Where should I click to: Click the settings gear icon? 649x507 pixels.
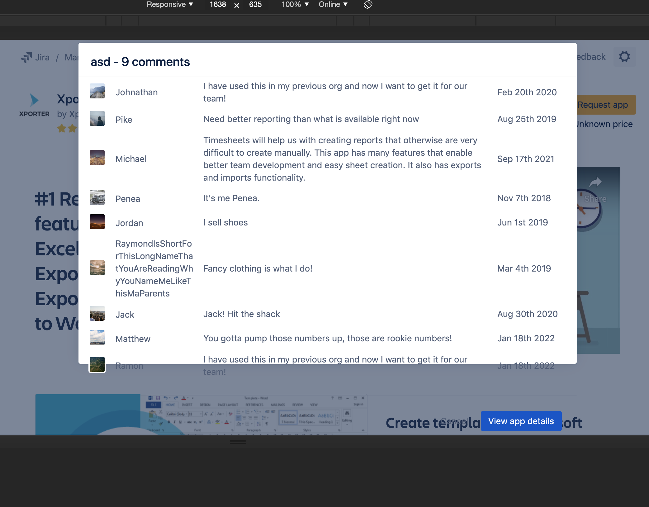tap(624, 57)
